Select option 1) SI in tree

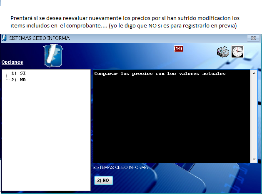coord(18,73)
